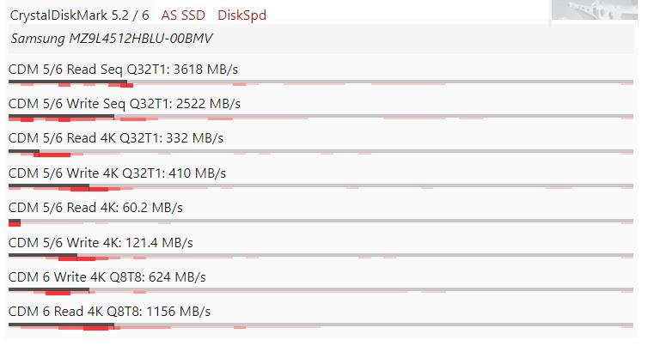The width and height of the screenshot is (654, 346).
Task: Click the Read 4K 60.2 MB/s result
Action: point(95,207)
